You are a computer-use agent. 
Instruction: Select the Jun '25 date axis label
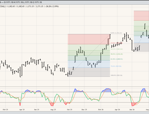pyautogui.click(x=37, y=110)
